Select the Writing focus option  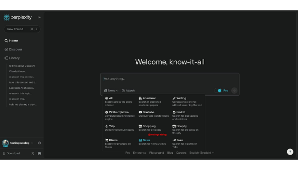187,101
